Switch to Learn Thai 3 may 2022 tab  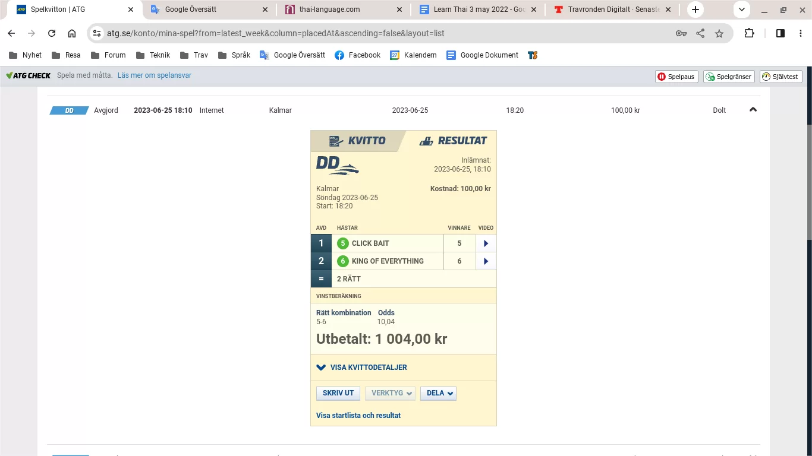click(x=479, y=9)
